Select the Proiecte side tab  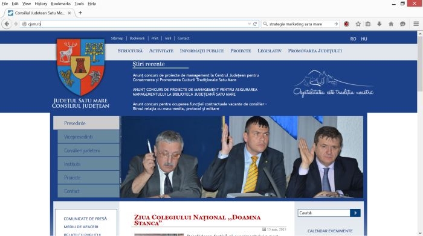[x=88, y=178]
